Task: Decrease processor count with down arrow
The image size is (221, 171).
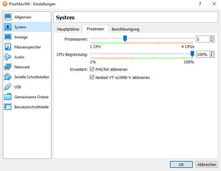Action: 211,41
